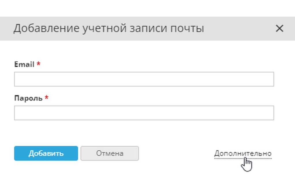The height and width of the screenshot is (196, 295).
Task: Close the add mail account dialog
Action: click(279, 28)
